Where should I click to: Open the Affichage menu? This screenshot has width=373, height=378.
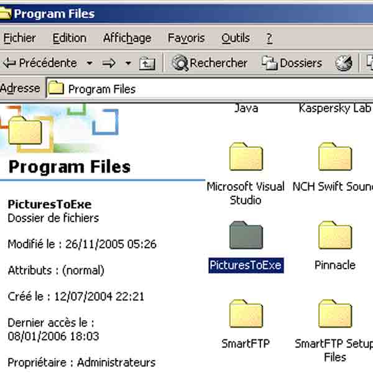(x=127, y=38)
